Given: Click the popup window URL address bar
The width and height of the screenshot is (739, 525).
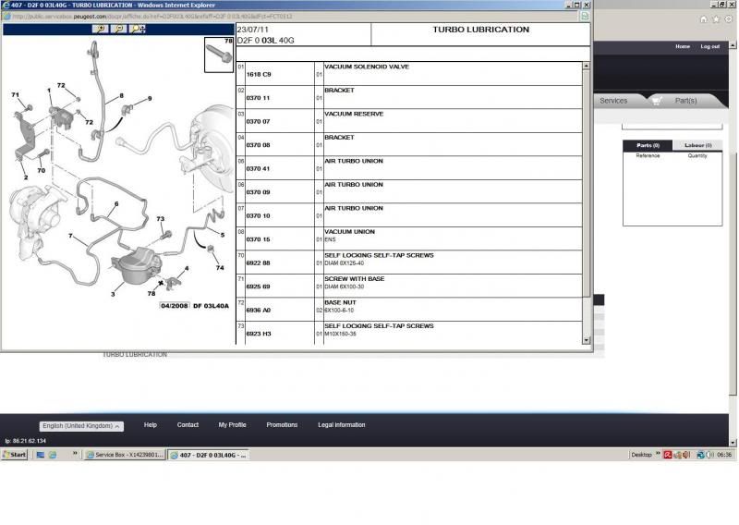Looking at the screenshot, I should (x=292, y=17).
